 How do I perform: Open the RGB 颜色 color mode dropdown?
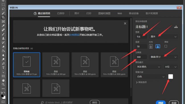click(148, 67)
